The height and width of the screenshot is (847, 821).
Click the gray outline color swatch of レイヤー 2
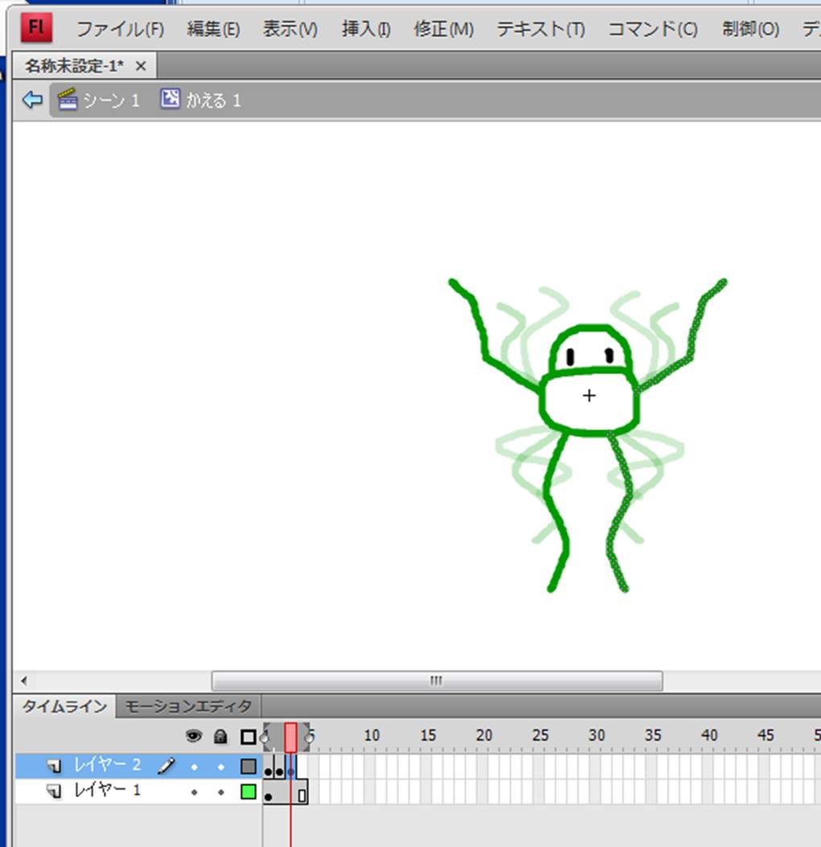coord(248,767)
